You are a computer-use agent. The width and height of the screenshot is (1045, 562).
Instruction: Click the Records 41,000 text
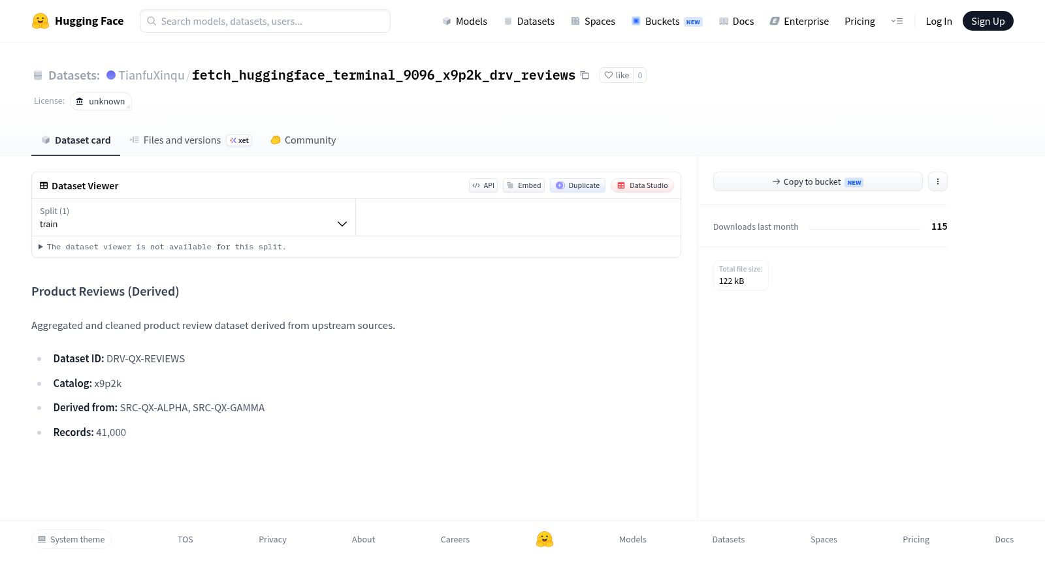point(89,432)
